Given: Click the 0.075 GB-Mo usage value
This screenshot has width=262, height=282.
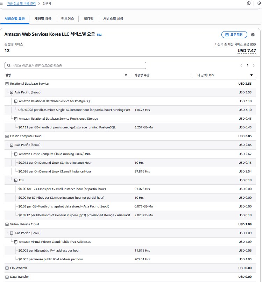Looking at the screenshot, I should [144, 206].
